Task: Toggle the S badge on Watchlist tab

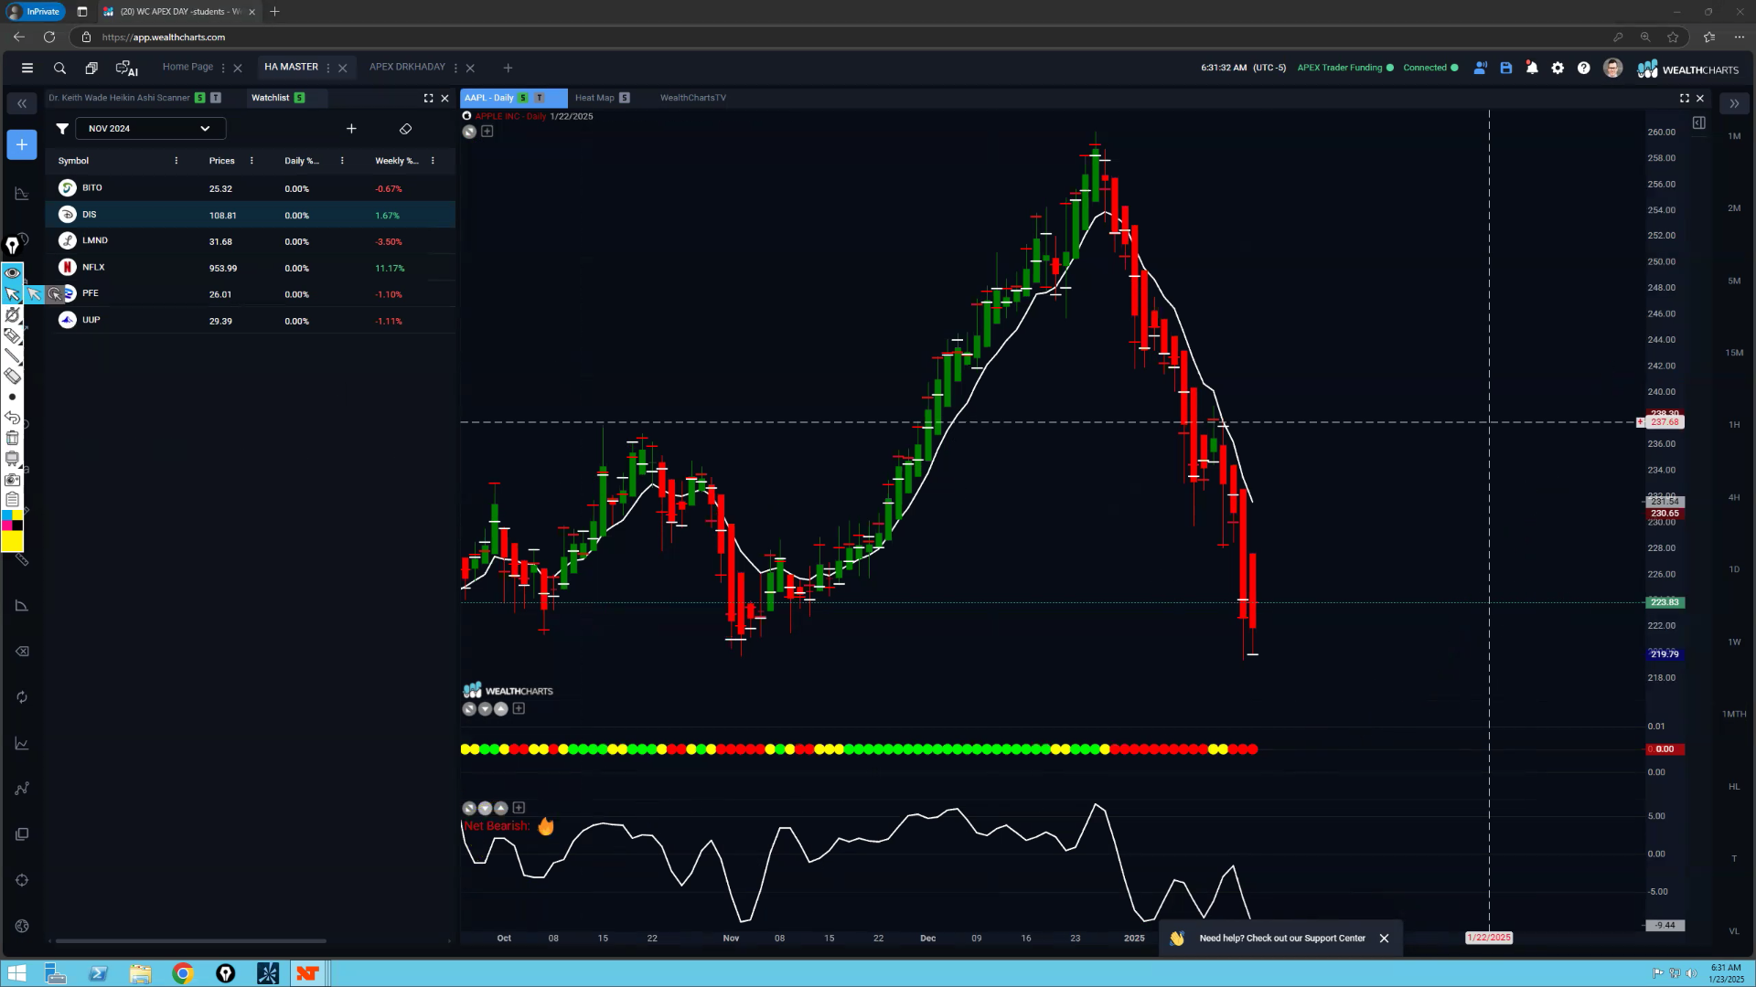Action: click(299, 98)
